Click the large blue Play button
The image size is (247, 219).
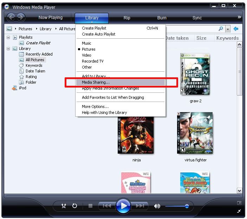[123, 206]
